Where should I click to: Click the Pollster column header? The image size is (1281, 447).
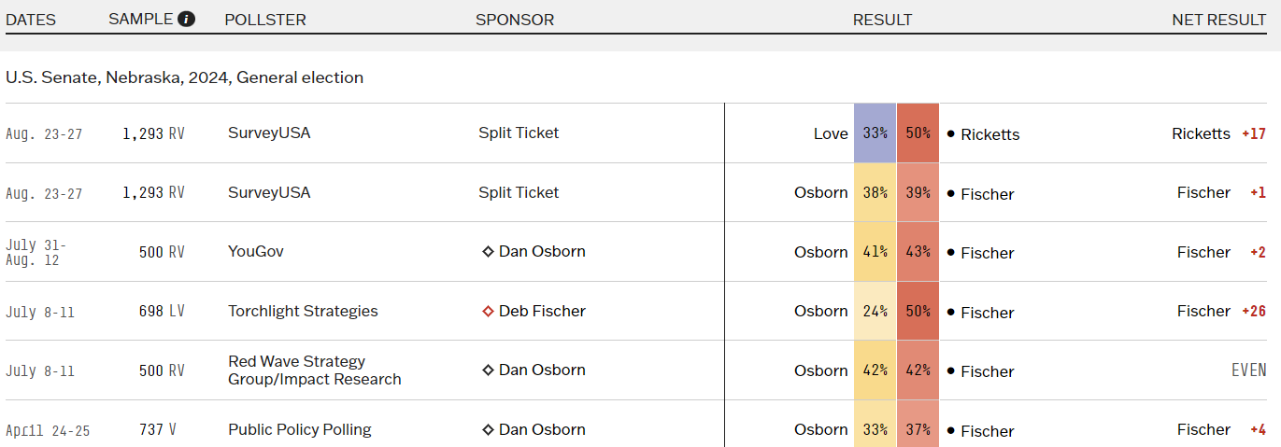click(x=264, y=20)
